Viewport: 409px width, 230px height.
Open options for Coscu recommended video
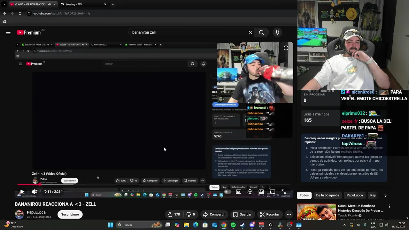pos(389,206)
